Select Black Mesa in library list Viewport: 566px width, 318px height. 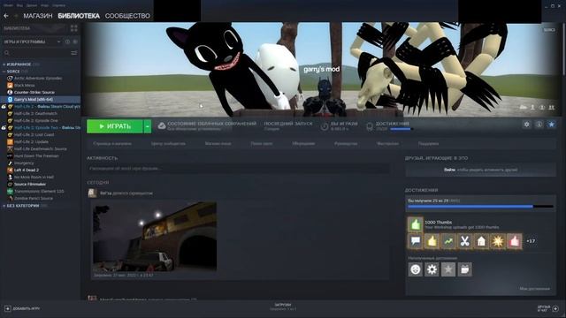[25, 85]
